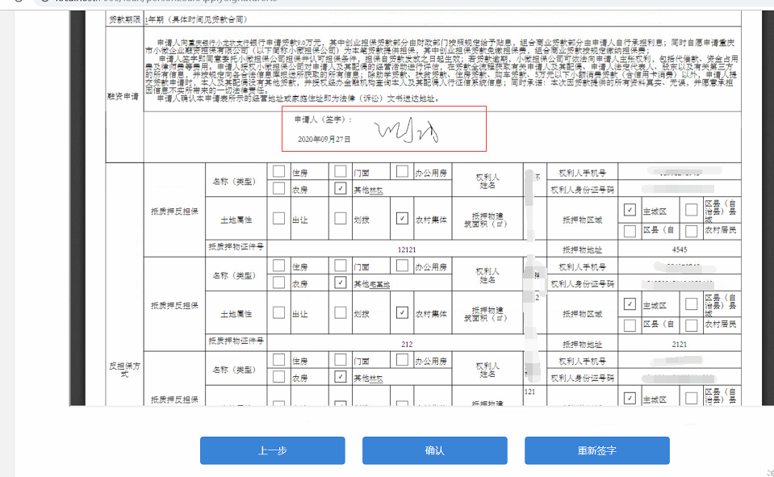Click the 上一步 button
The height and width of the screenshot is (477, 774).
[273, 450]
